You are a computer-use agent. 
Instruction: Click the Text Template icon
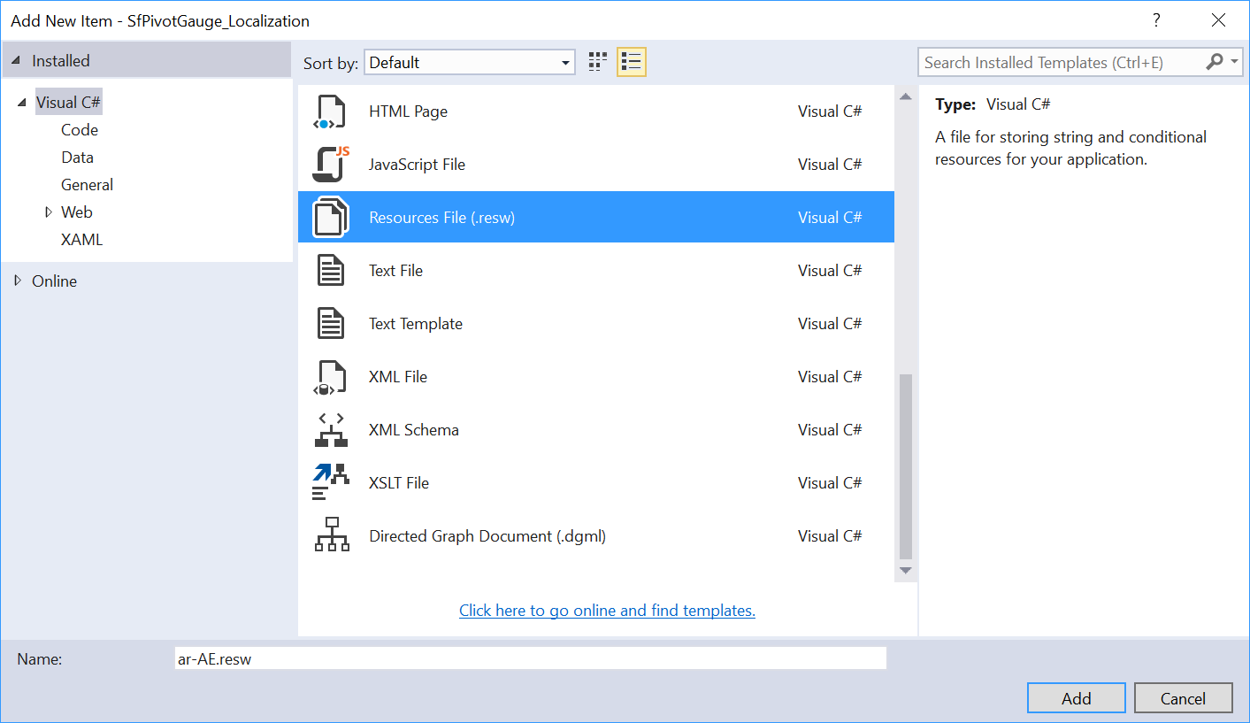(330, 324)
